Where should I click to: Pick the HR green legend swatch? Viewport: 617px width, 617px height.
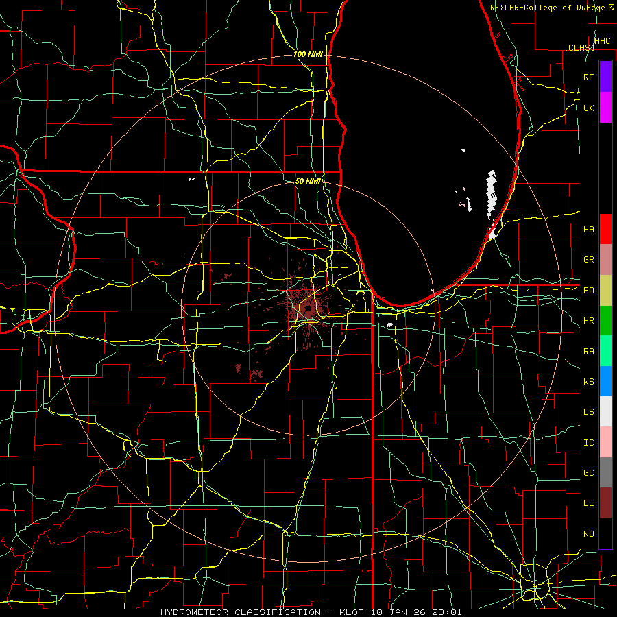pos(605,320)
